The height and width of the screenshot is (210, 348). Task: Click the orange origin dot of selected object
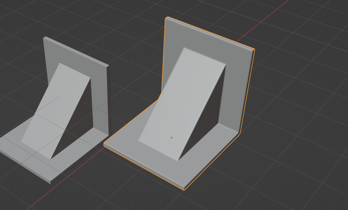(x=172, y=138)
